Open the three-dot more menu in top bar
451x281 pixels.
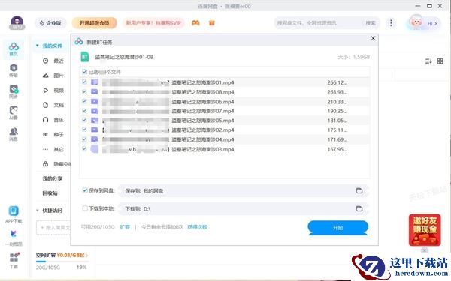pyautogui.click(x=391, y=23)
